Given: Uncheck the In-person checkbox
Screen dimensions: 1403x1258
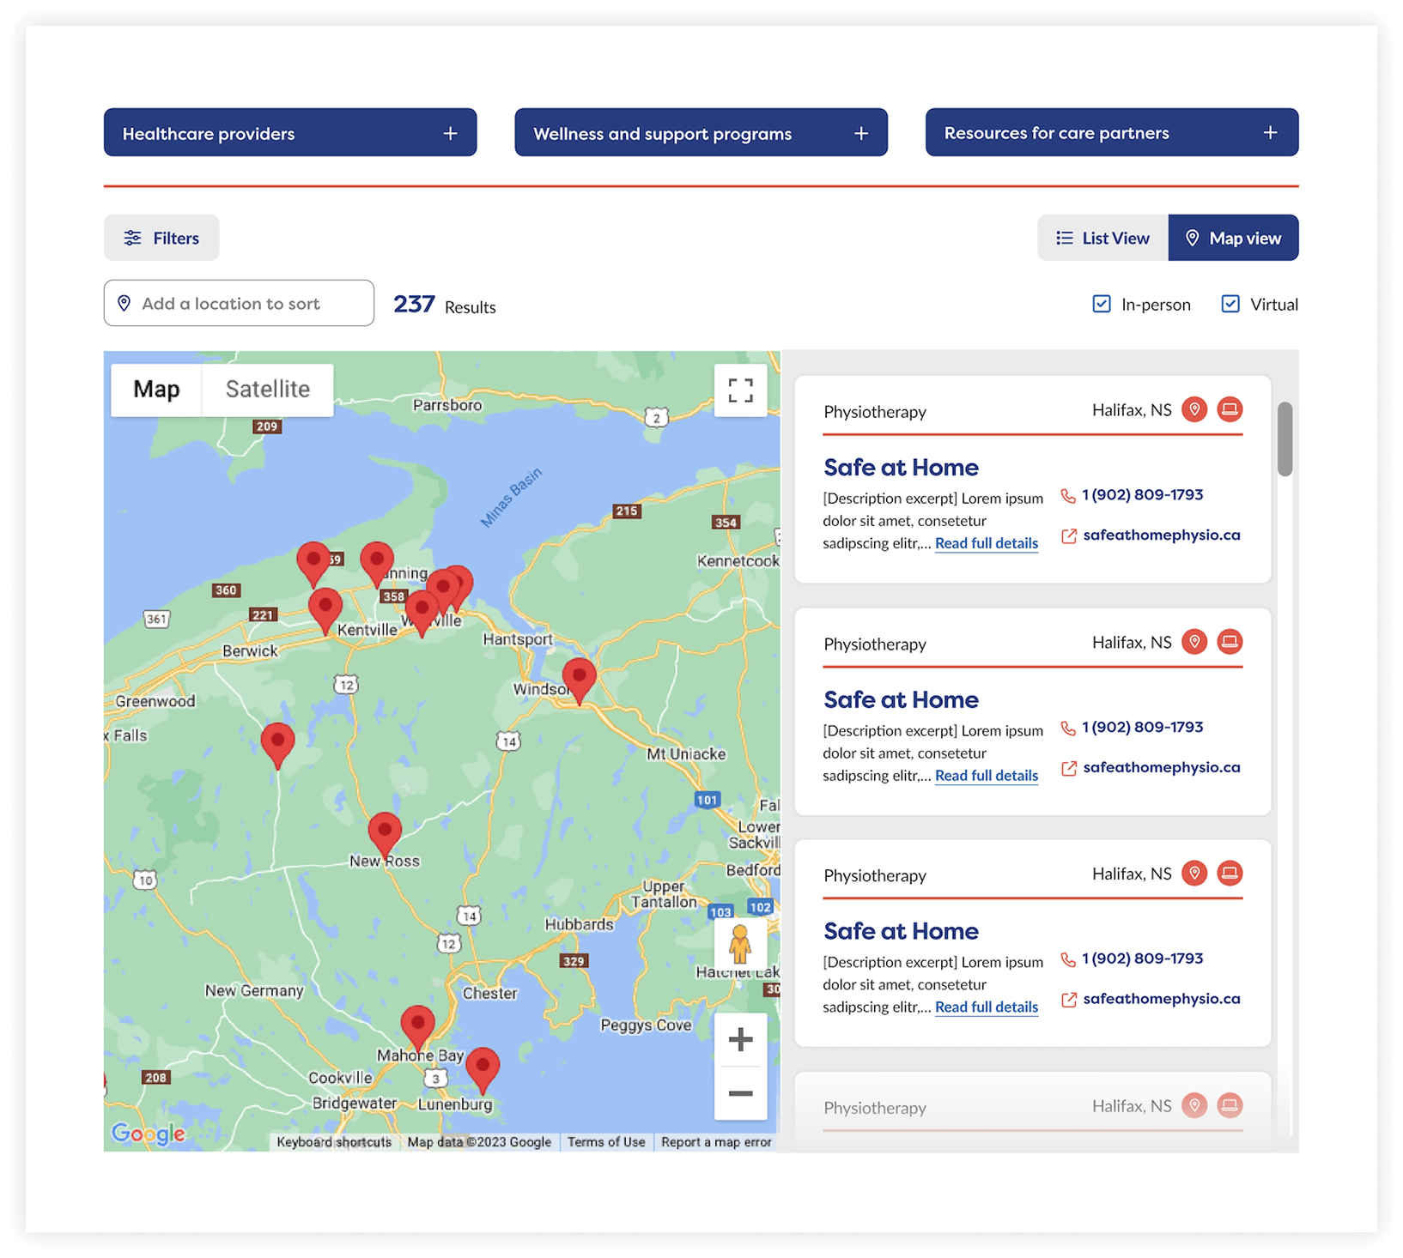Looking at the screenshot, I should (1101, 304).
